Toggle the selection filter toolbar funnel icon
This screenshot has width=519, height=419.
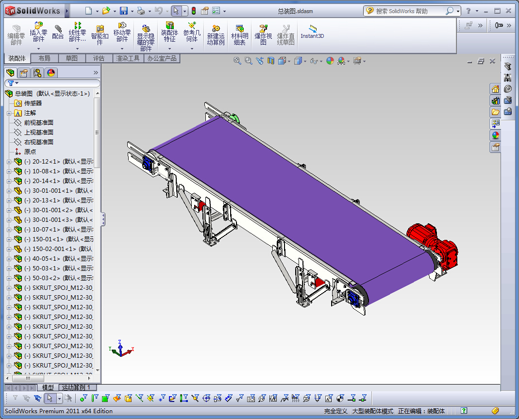pos(15,398)
